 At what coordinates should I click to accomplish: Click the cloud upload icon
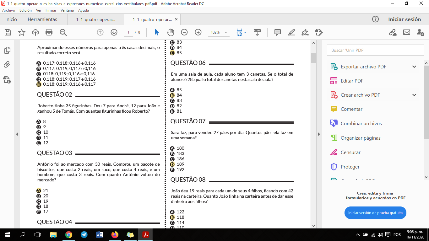click(35, 32)
